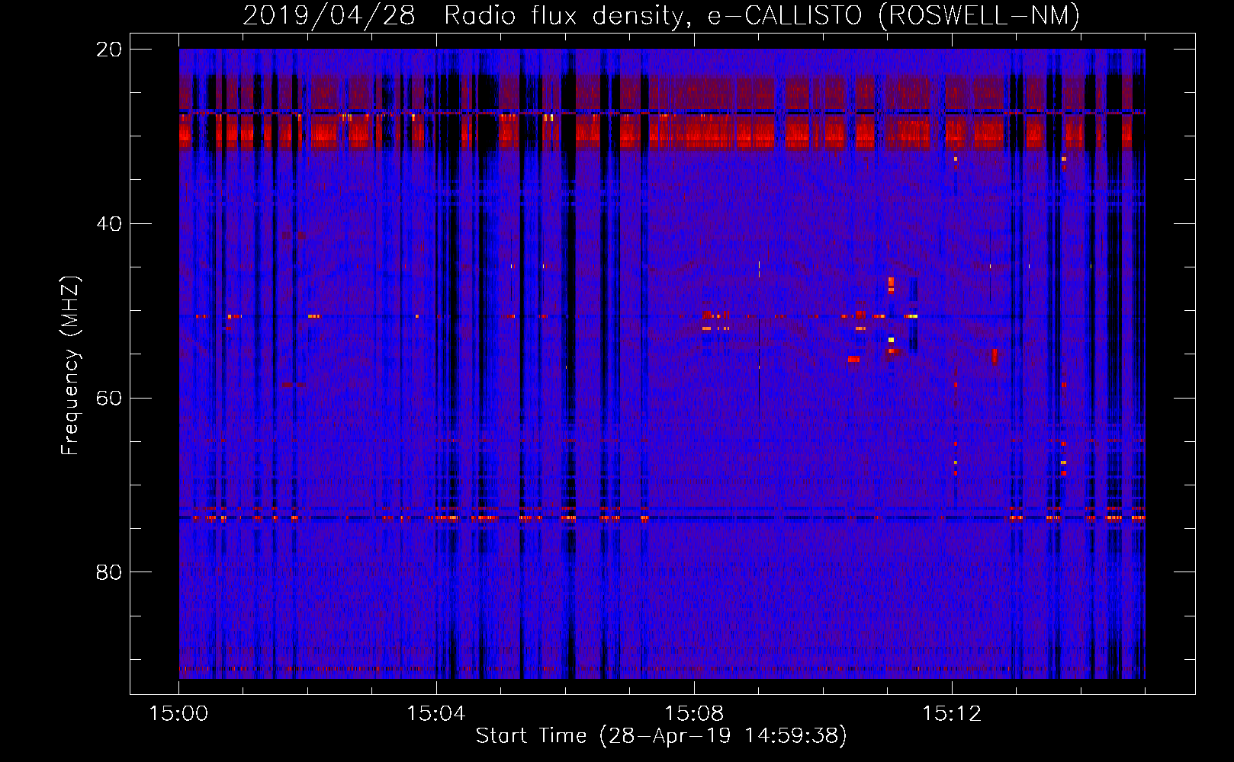The width and height of the screenshot is (1234, 762).
Task: Click the 15:04 time tick label
Action: point(436,714)
